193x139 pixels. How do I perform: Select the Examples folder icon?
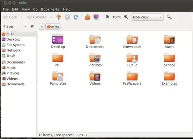[x=169, y=76]
